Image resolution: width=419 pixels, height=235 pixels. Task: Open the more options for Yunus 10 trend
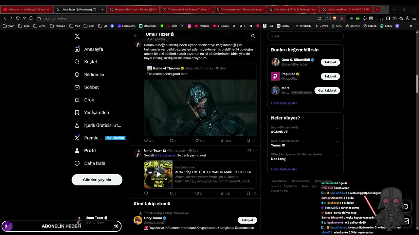click(x=338, y=142)
